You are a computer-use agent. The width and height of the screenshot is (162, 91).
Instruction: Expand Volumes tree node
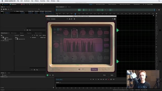2,37
